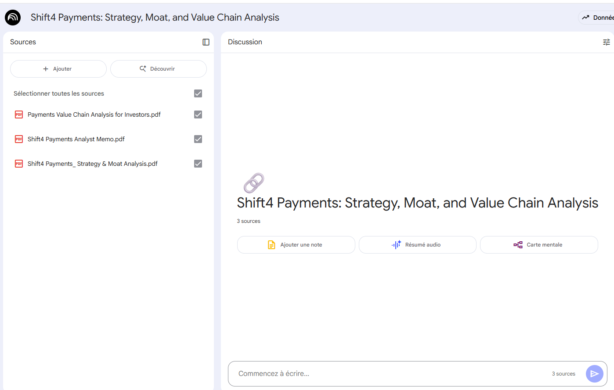Click the Discussion panel heading
This screenshot has height=390, width=614.
pos(245,42)
